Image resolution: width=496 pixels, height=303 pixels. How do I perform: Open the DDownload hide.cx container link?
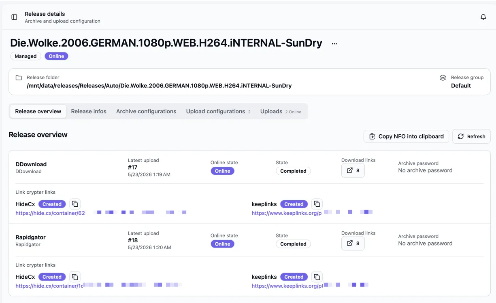50,213
